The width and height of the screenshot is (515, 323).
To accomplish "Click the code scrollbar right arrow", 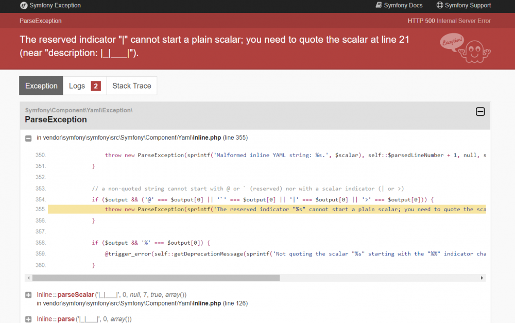I will coord(482,278).
